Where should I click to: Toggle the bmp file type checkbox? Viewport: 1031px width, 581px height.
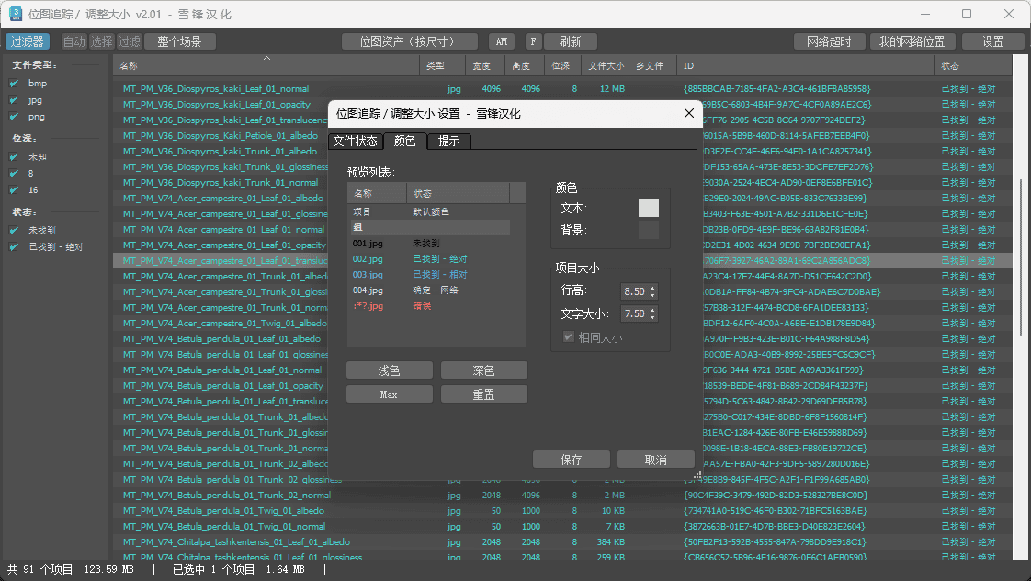pyautogui.click(x=15, y=84)
